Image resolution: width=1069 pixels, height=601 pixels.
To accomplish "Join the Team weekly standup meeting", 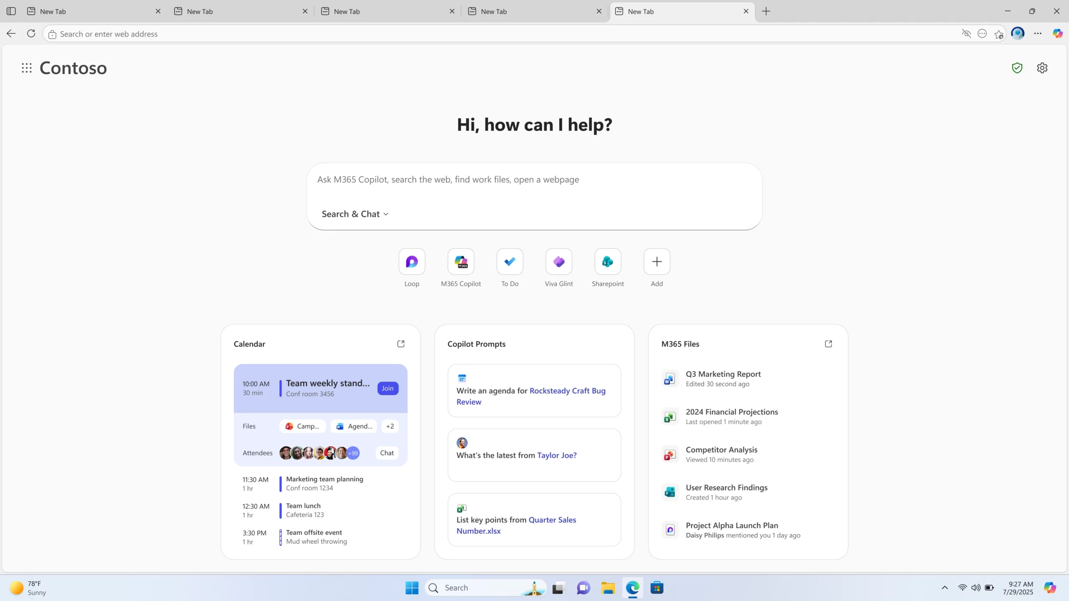I will (388, 388).
